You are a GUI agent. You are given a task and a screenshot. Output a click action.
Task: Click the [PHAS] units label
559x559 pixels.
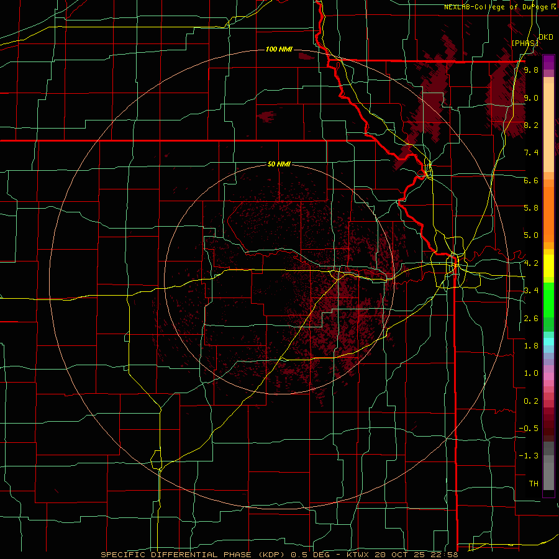(525, 43)
